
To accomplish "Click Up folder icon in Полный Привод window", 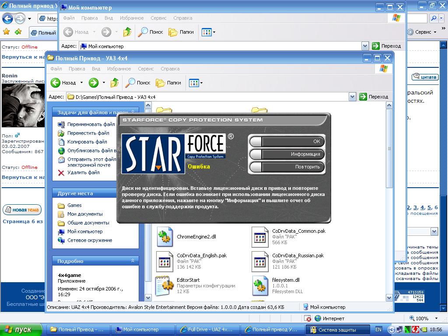I will (x=115, y=83).
